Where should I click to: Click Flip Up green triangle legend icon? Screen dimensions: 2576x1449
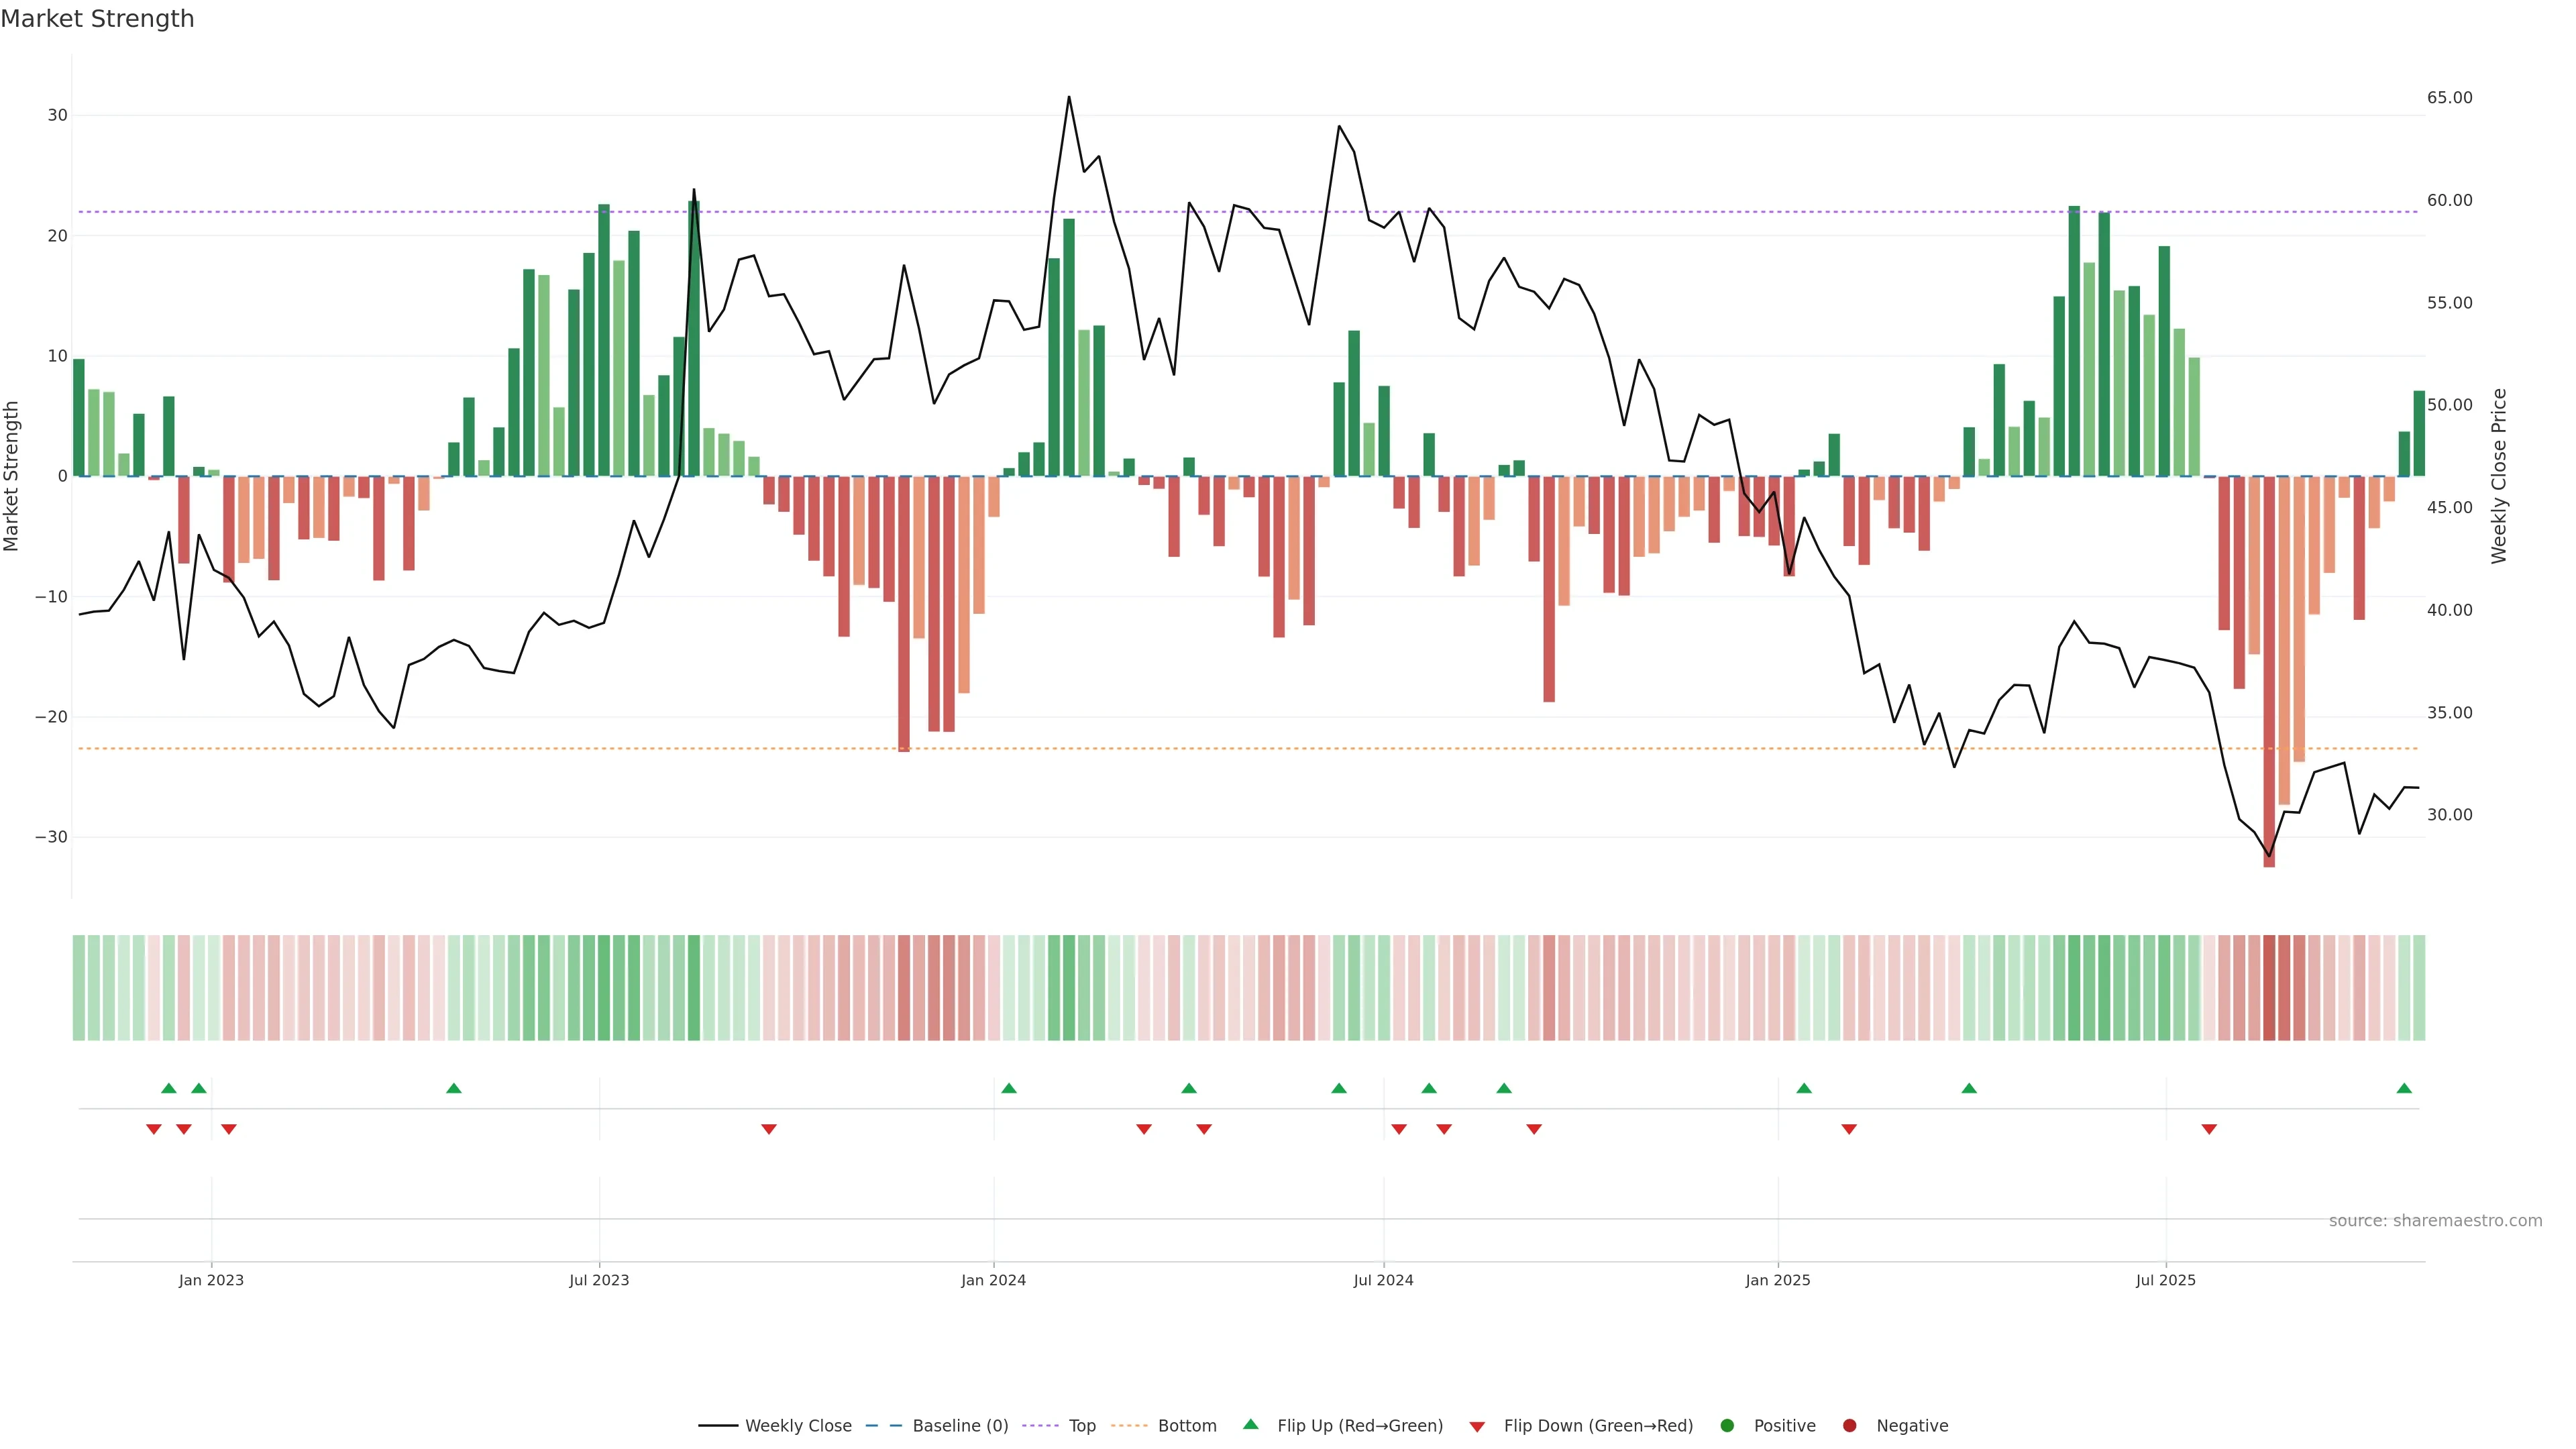tap(1250, 1425)
